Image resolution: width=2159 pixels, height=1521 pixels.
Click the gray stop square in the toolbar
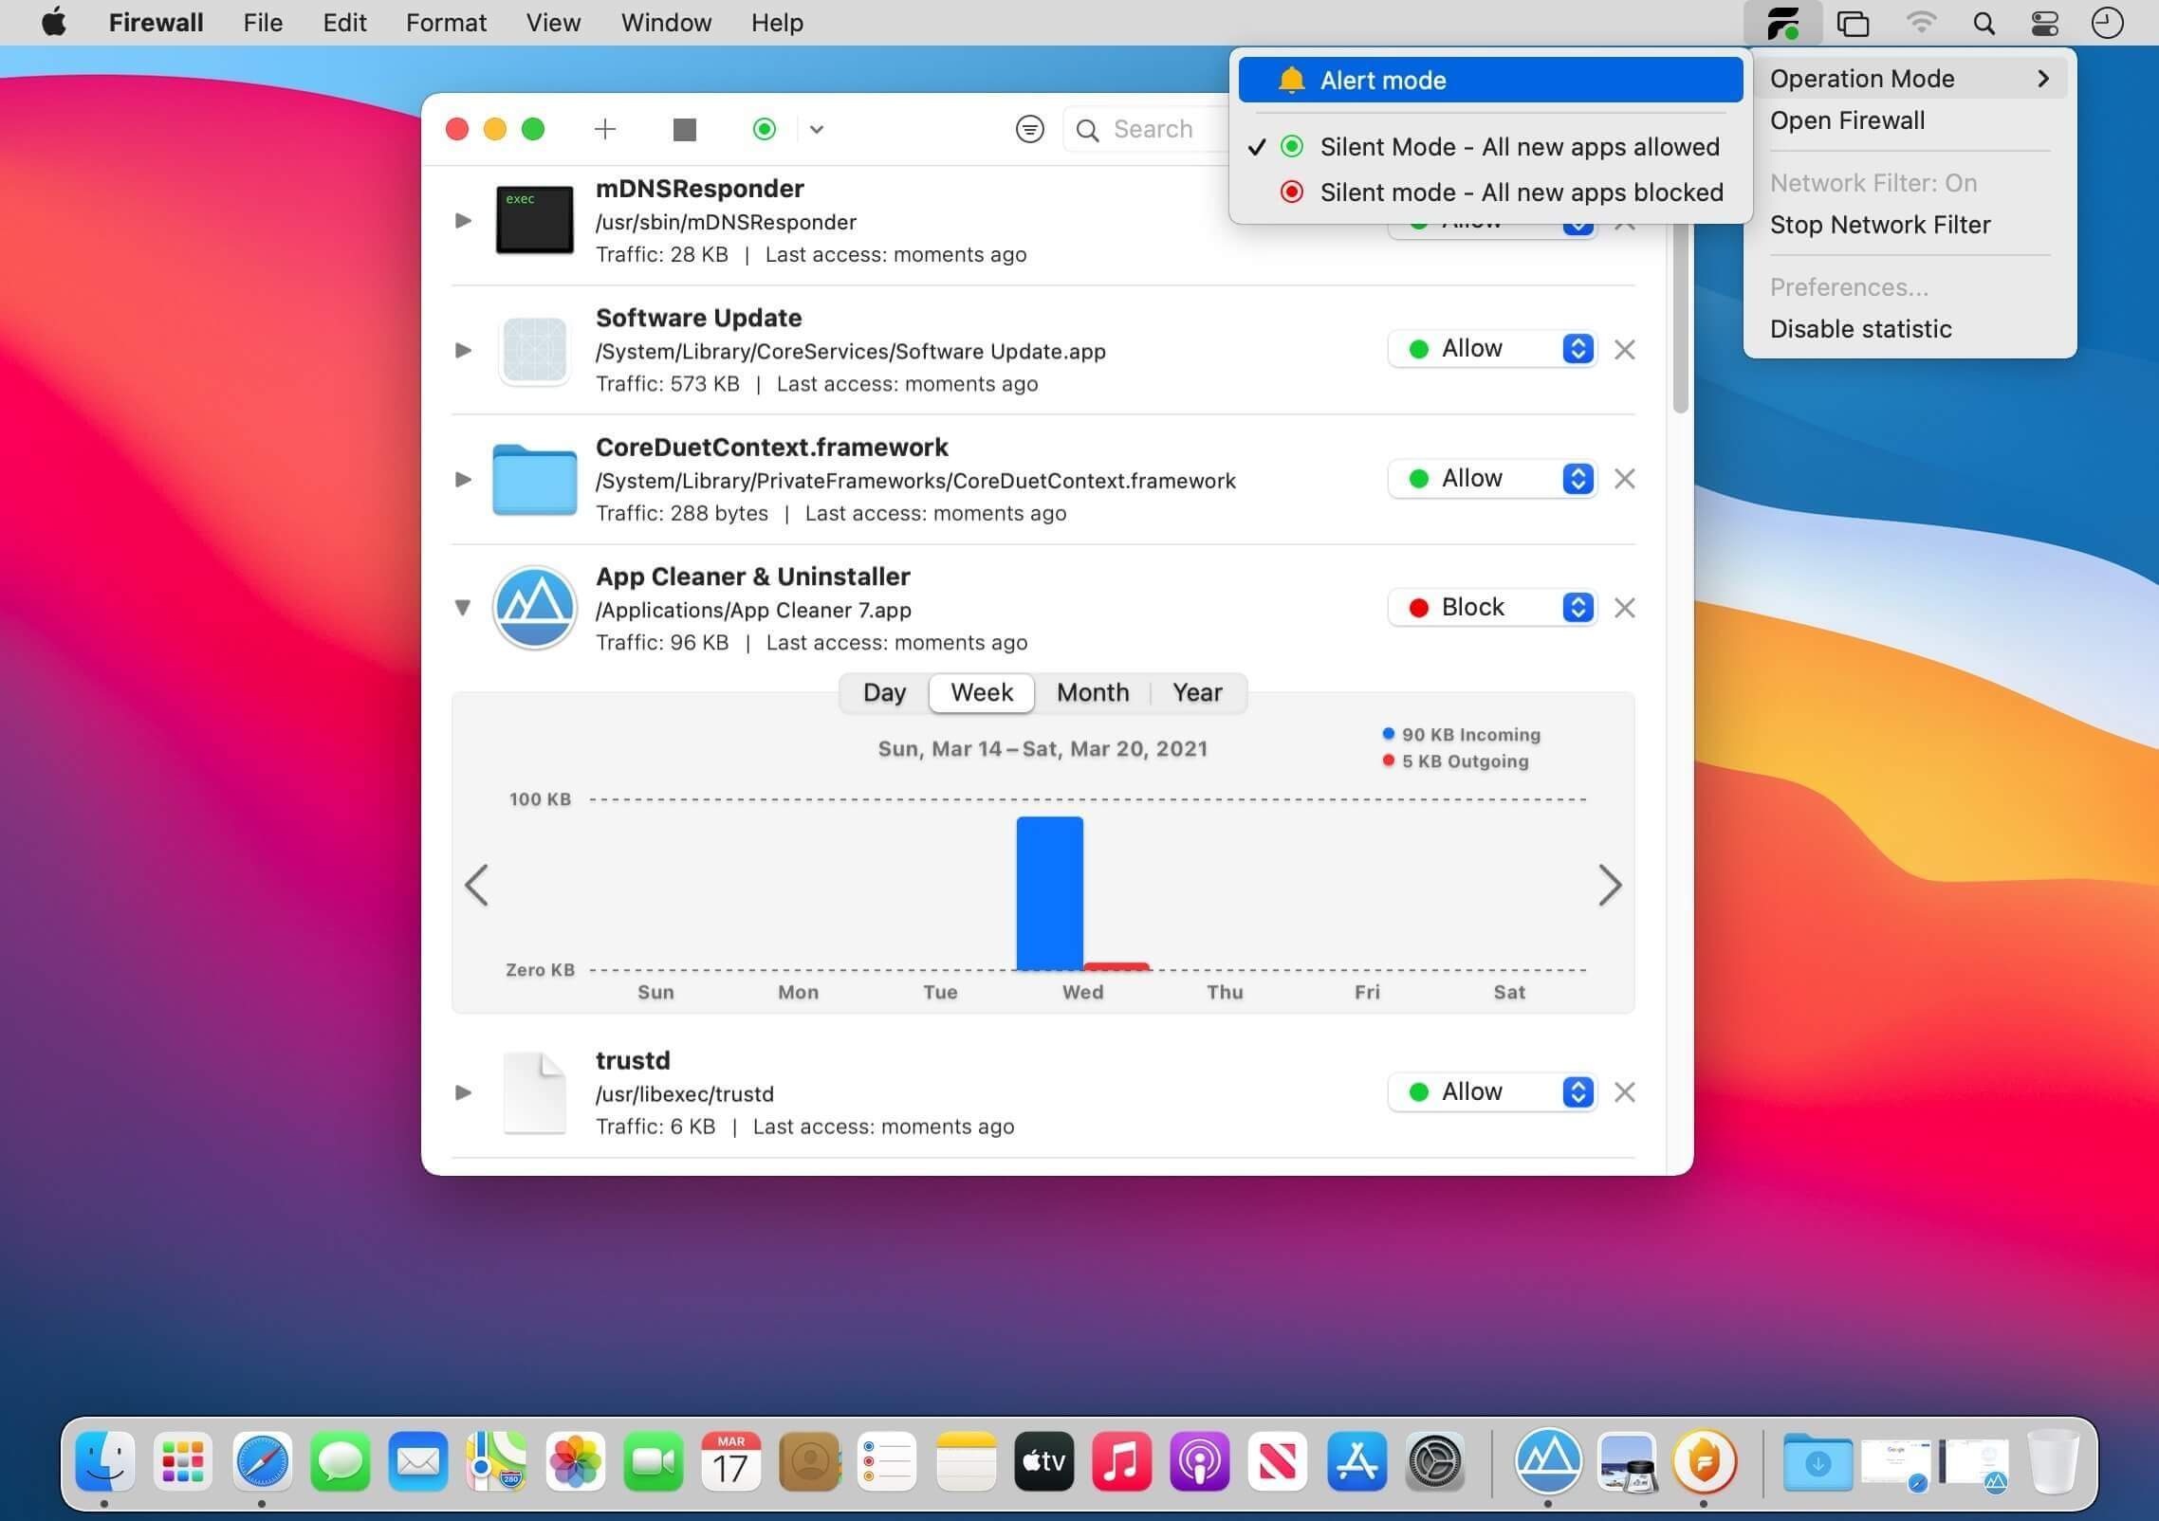pyautogui.click(x=684, y=129)
